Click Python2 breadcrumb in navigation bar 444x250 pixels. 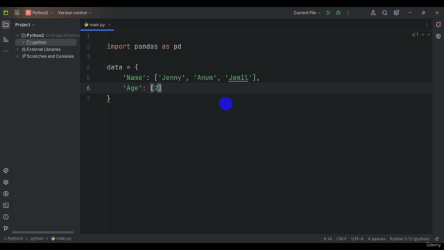(13, 239)
